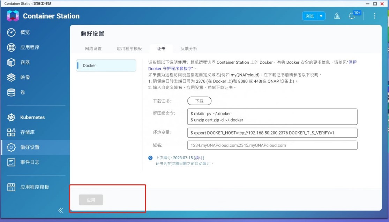Open the 概览 overview icon in sidebar
The image size is (389, 222).
click(x=11, y=32)
